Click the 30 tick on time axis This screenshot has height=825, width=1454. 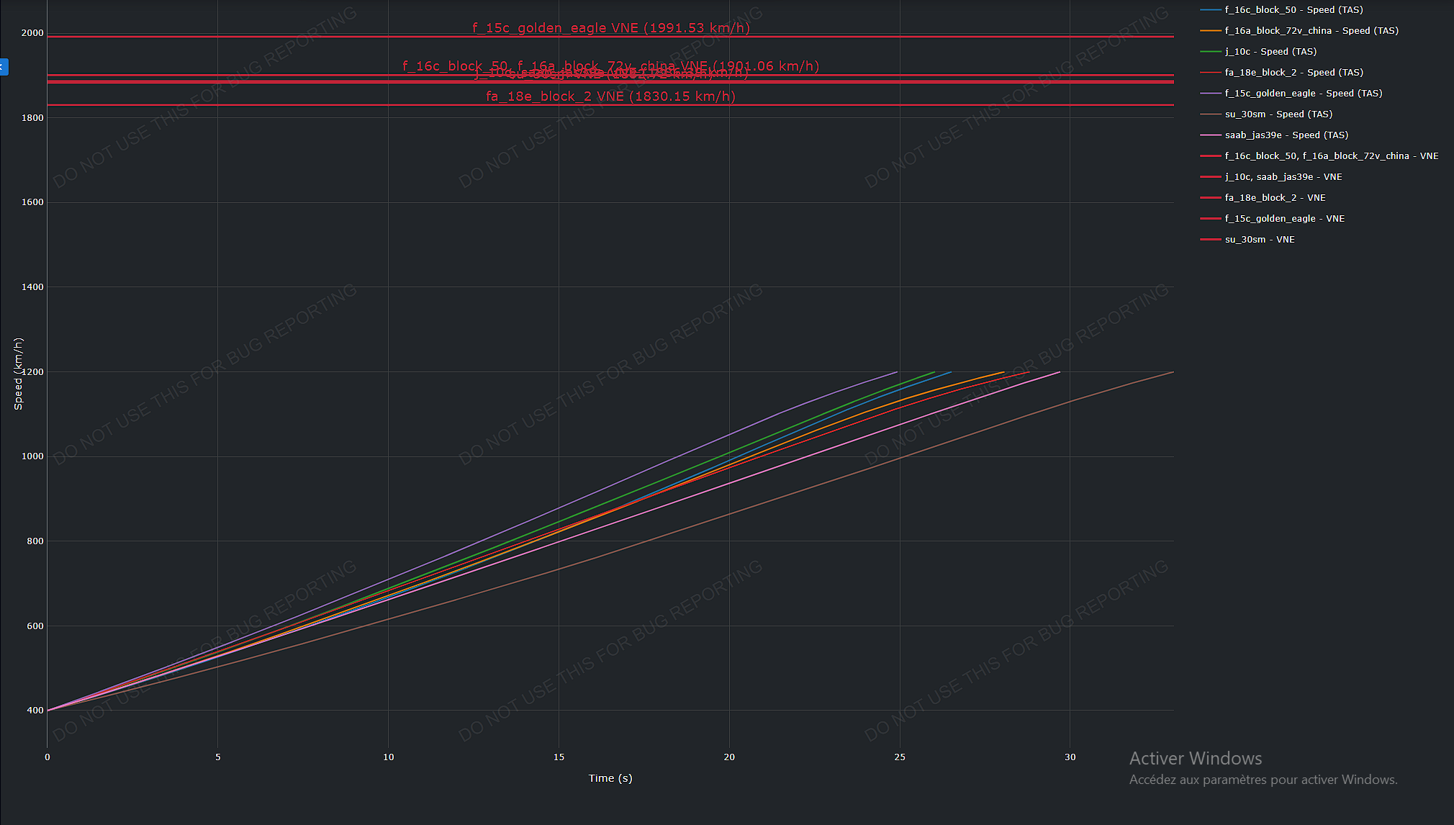click(1070, 757)
